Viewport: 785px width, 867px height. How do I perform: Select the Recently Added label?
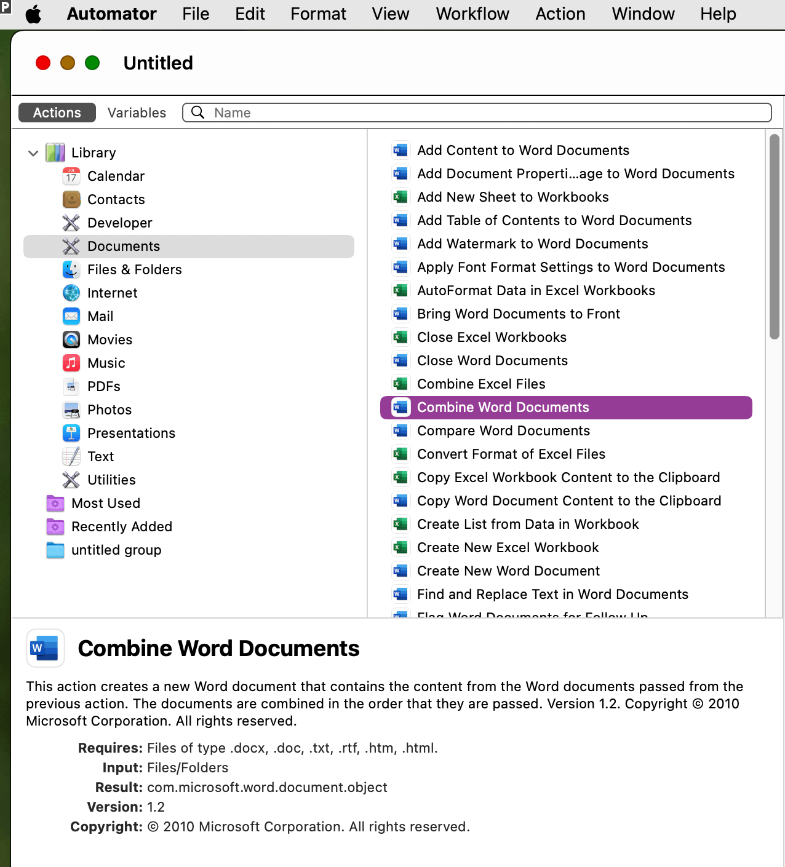pyautogui.click(x=122, y=526)
